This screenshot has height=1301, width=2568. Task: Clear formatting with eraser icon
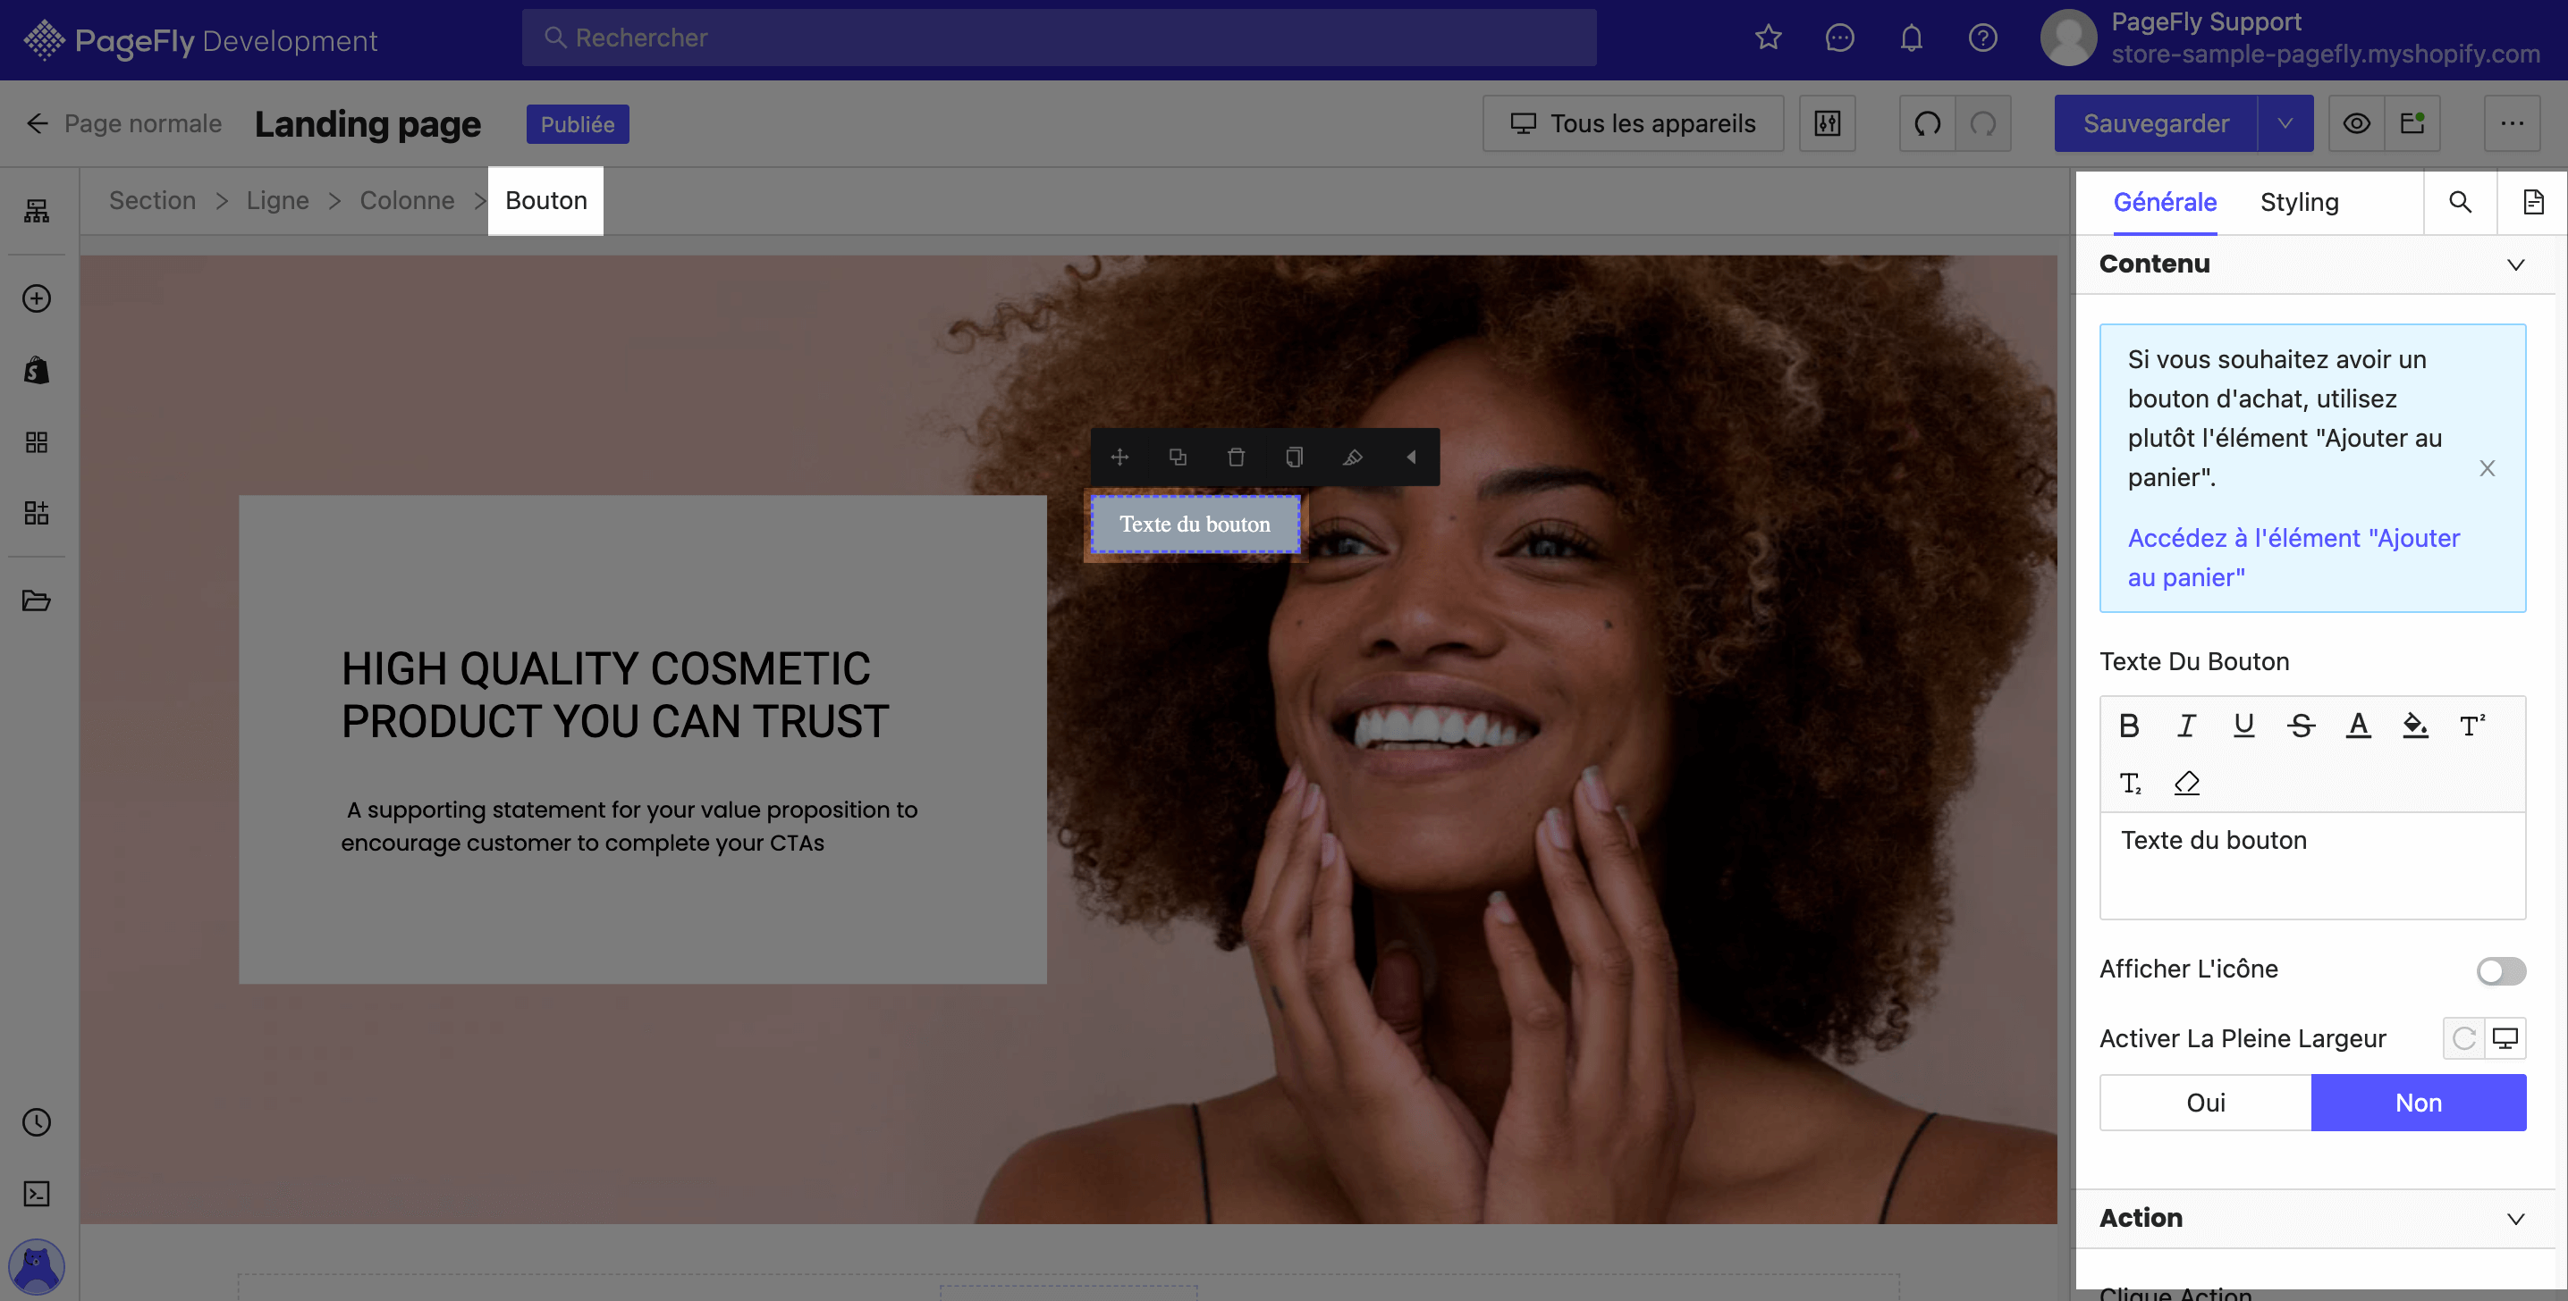[2186, 783]
